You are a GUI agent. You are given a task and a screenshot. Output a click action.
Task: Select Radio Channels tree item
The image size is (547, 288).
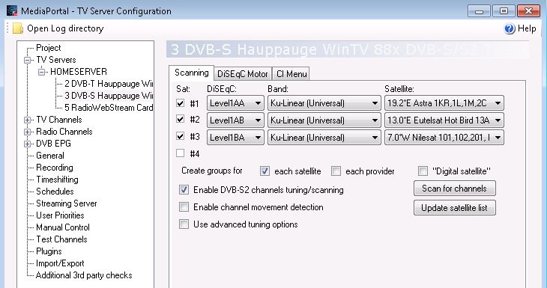[x=64, y=132]
